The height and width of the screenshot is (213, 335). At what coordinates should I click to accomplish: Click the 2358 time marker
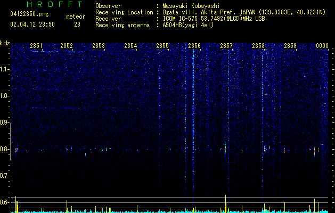(x=258, y=45)
